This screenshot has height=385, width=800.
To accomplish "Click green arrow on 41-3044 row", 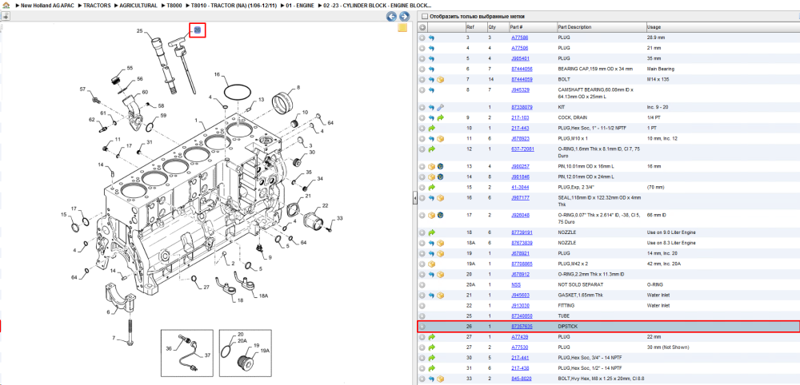I will (x=431, y=188).
